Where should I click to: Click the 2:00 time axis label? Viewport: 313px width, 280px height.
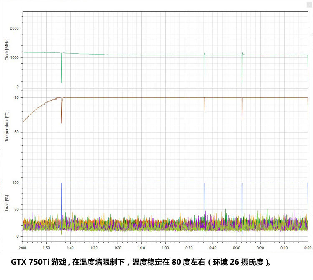[23, 248]
